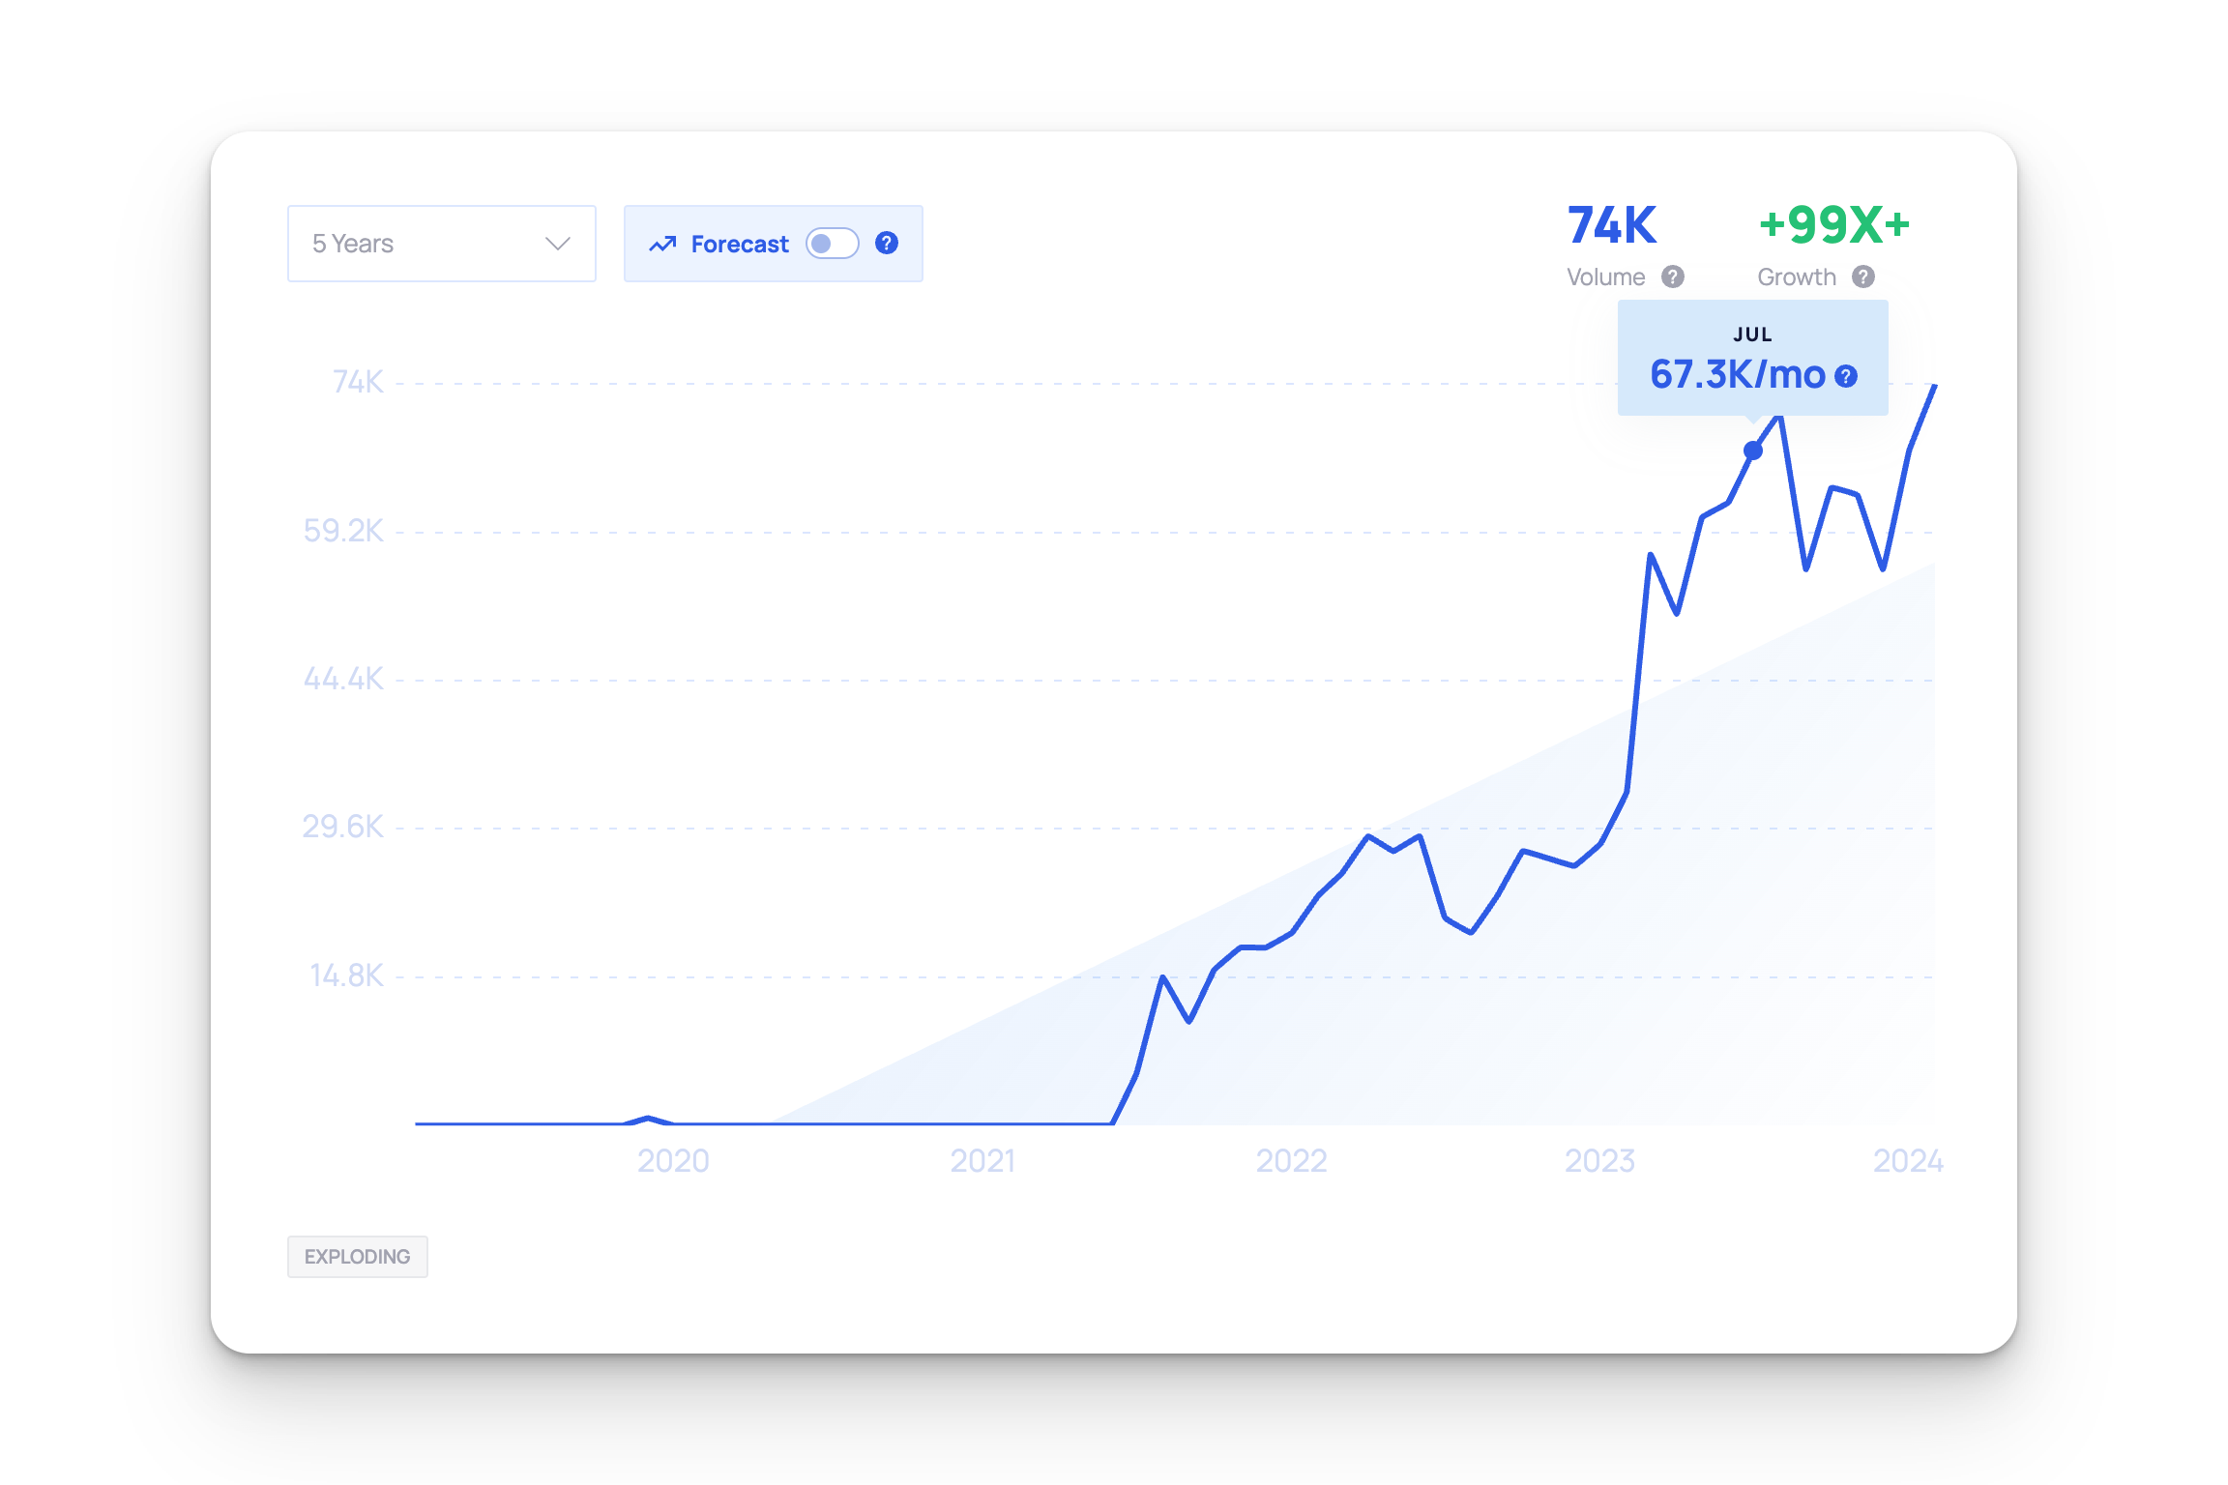Viewport: 2228px width, 1485px height.
Task: Click help icon in the JUL tooltip
Action: tap(1846, 376)
